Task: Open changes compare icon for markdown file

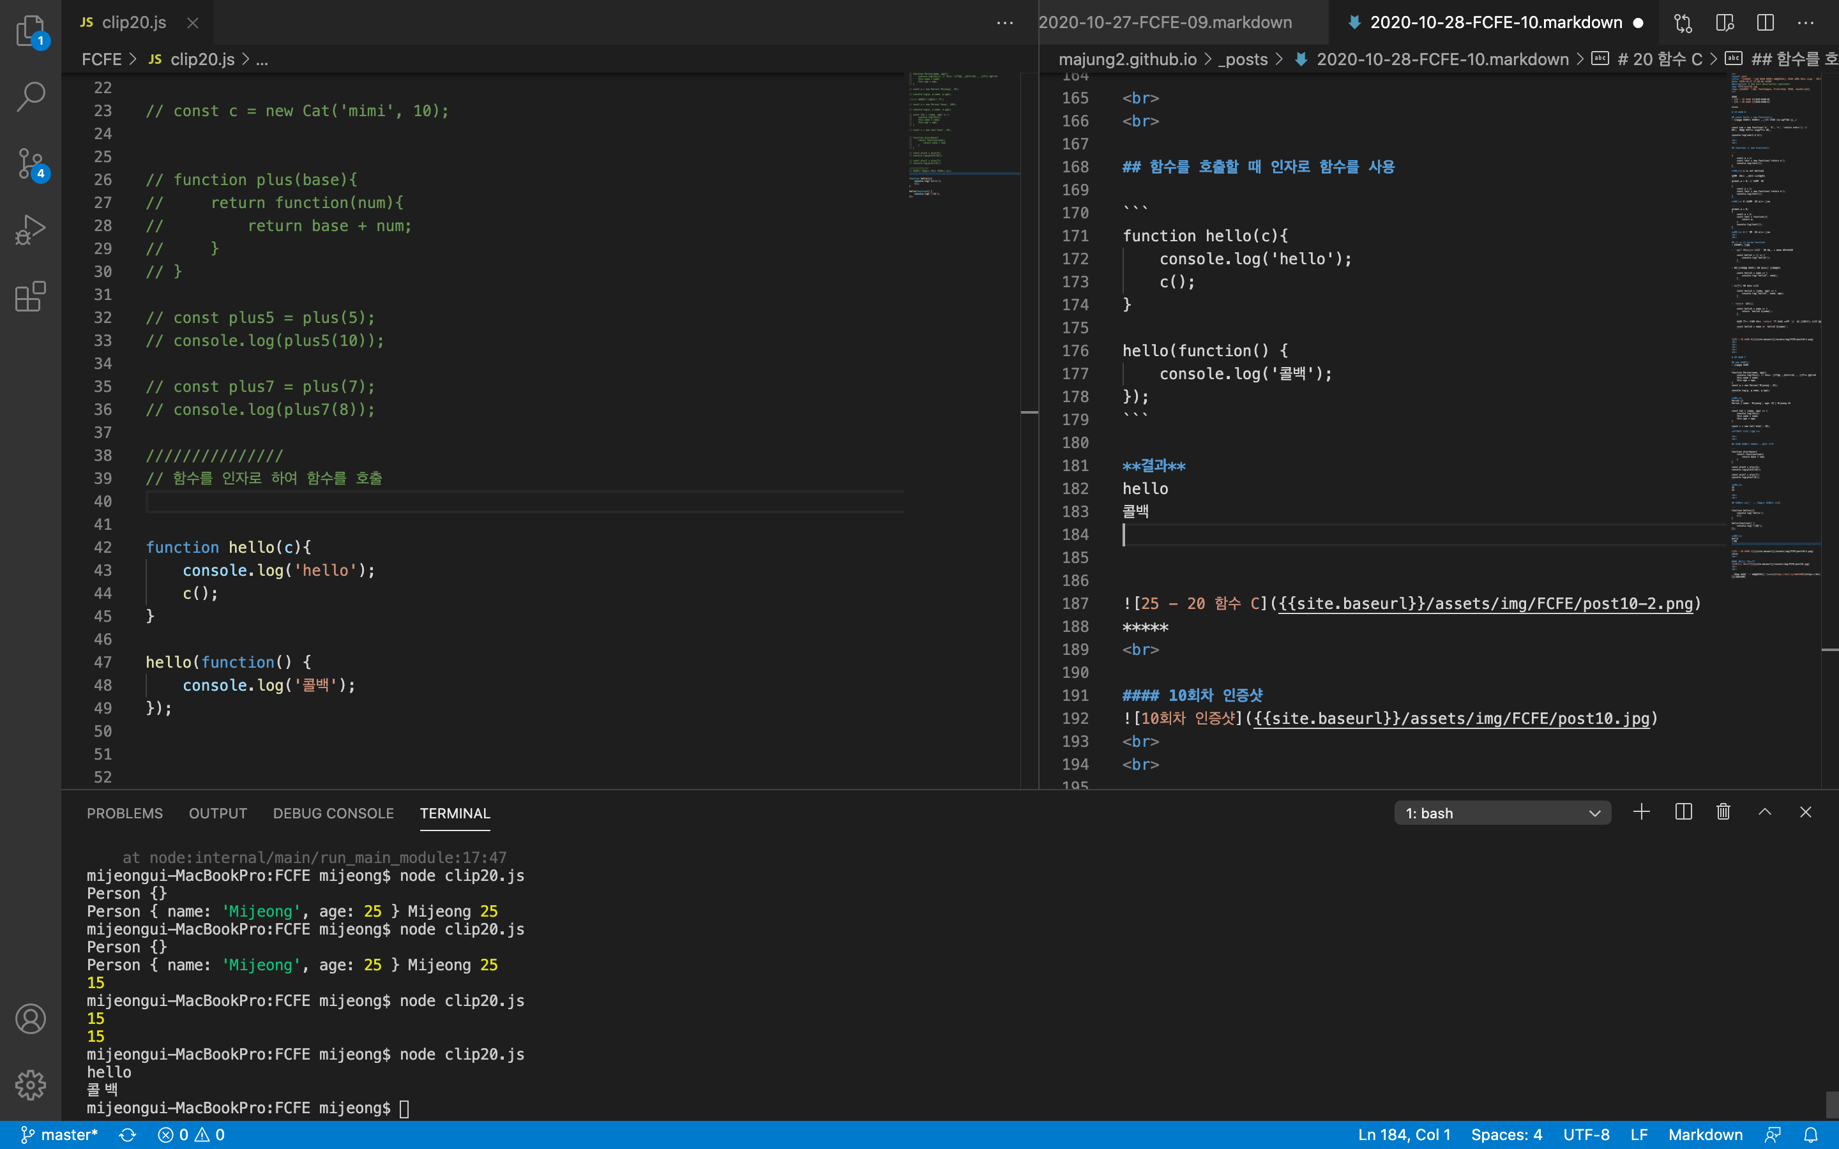Action: click(1683, 23)
